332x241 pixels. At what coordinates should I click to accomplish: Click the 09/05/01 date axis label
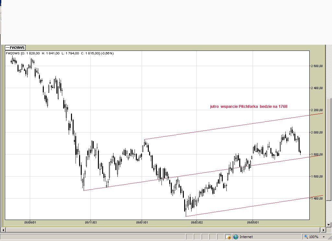[253, 223]
